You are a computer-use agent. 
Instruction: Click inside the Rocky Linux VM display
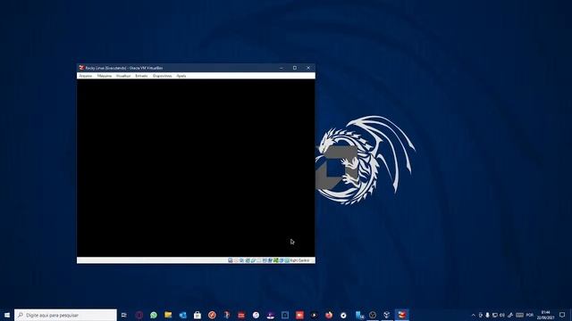[x=196, y=168]
